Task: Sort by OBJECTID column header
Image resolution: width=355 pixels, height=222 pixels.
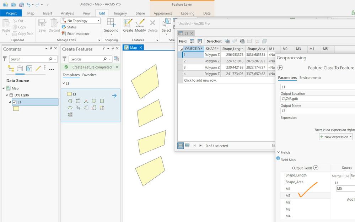Action: point(193,49)
